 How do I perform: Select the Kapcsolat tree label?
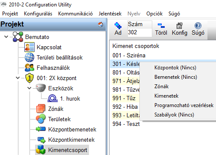click(x=49, y=47)
